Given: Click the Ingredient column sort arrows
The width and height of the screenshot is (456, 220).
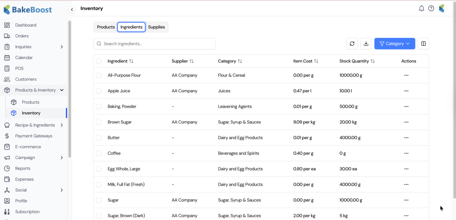Looking at the screenshot, I should (x=131, y=61).
